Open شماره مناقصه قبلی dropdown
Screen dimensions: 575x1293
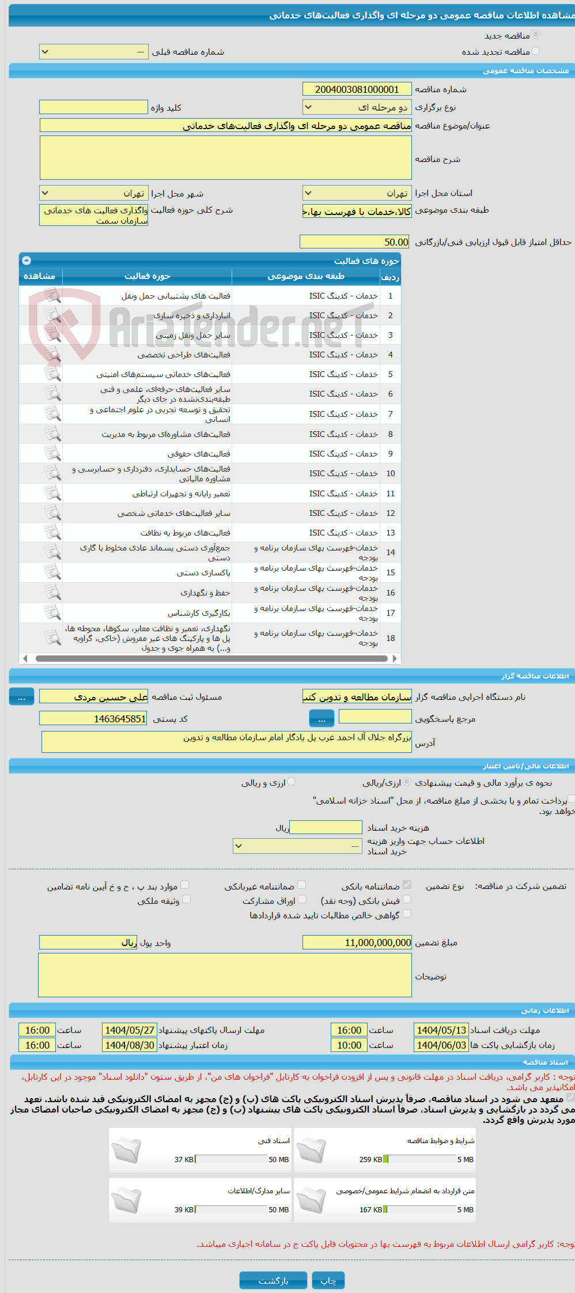tap(94, 52)
